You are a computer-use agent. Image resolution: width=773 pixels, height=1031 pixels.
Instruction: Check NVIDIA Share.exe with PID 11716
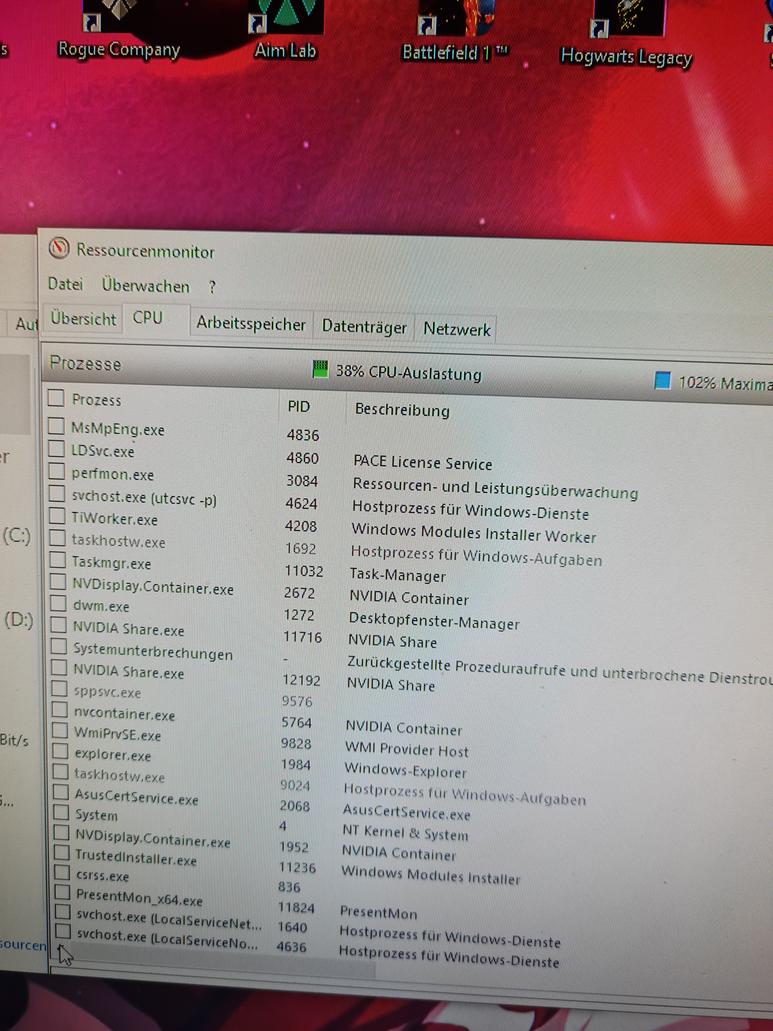click(x=59, y=625)
